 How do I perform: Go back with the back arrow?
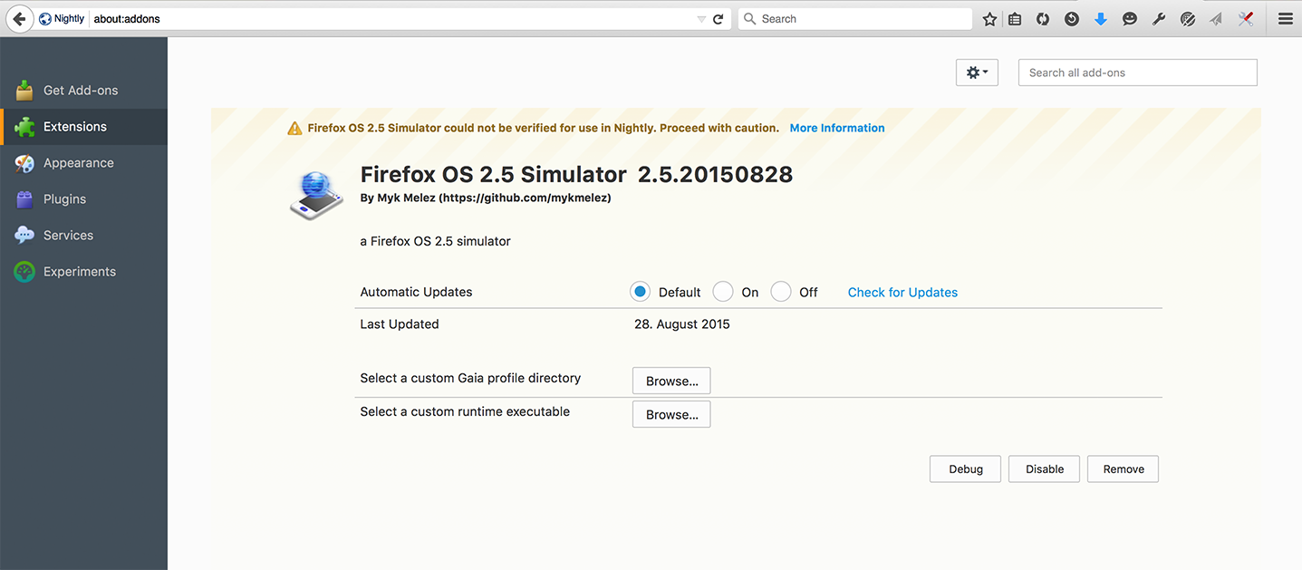18,19
